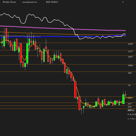The height and width of the screenshot is (136, 136).
Task: Click the 1097 price level label
Action: point(130,57)
